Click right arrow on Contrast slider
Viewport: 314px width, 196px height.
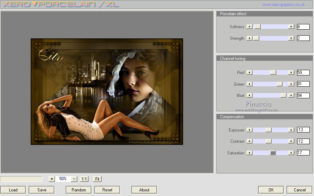[291, 141]
